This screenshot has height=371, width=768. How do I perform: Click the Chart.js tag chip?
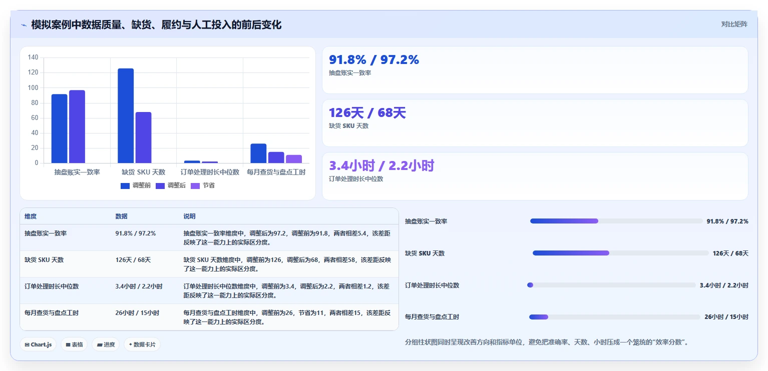click(x=38, y=344)
